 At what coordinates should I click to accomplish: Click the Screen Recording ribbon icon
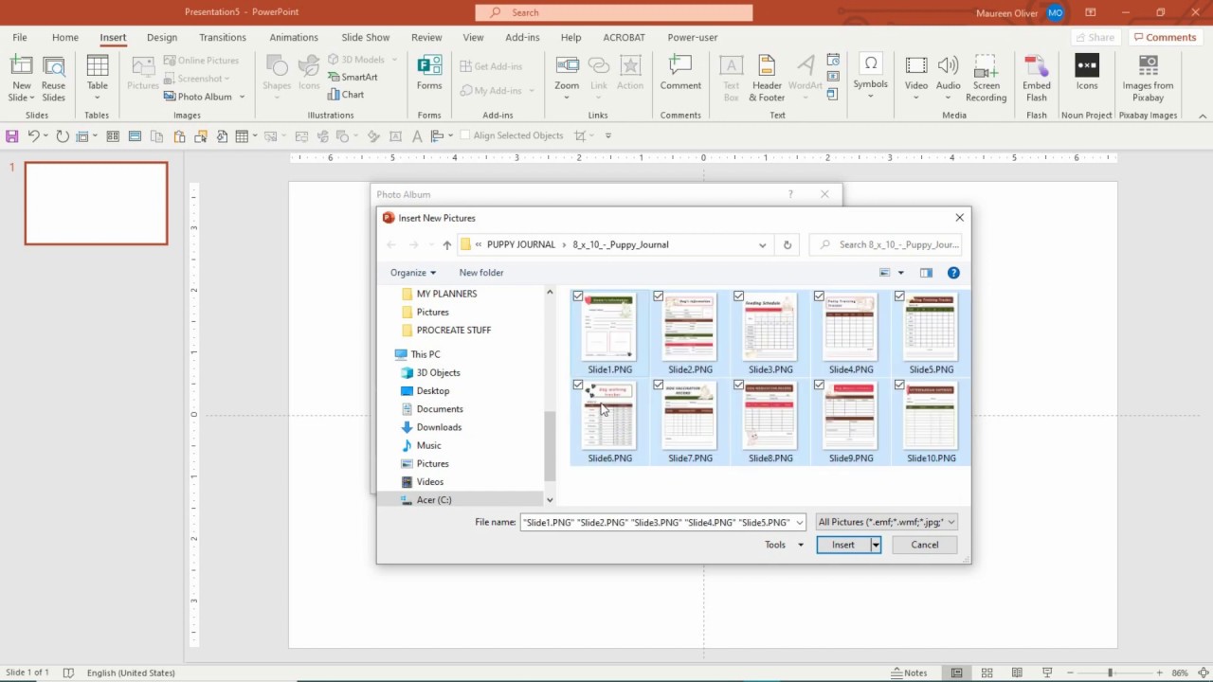tap(986, 79)
